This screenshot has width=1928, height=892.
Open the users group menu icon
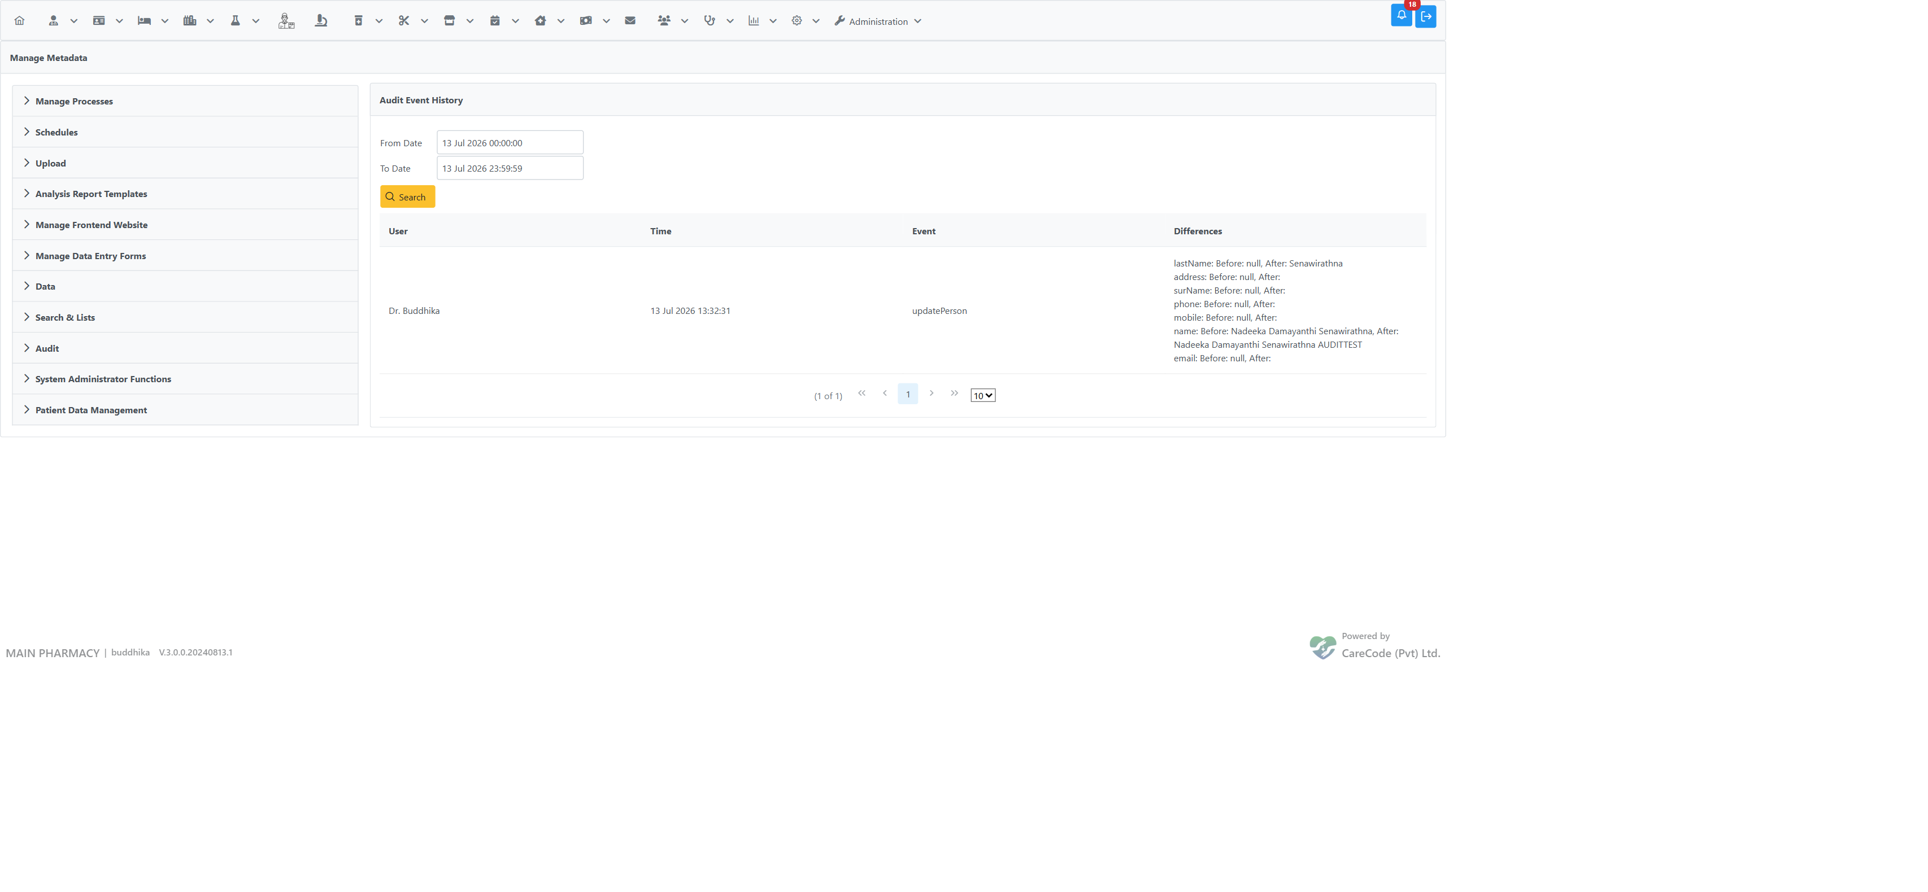pos(664,21)
